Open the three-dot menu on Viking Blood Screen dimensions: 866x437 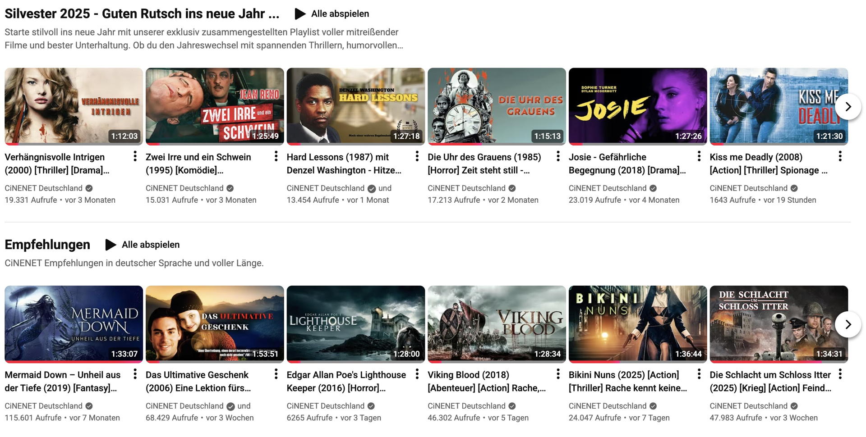point(558,374)
